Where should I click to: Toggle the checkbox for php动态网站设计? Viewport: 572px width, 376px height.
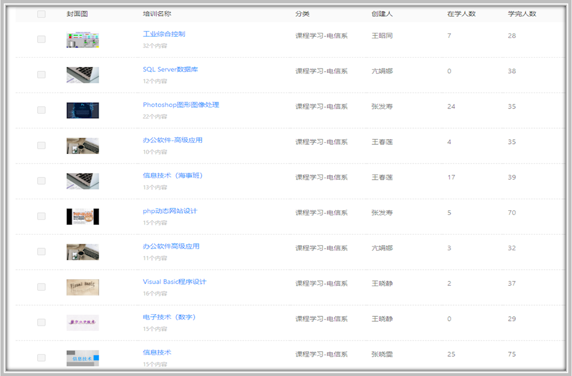coord(41,216)
